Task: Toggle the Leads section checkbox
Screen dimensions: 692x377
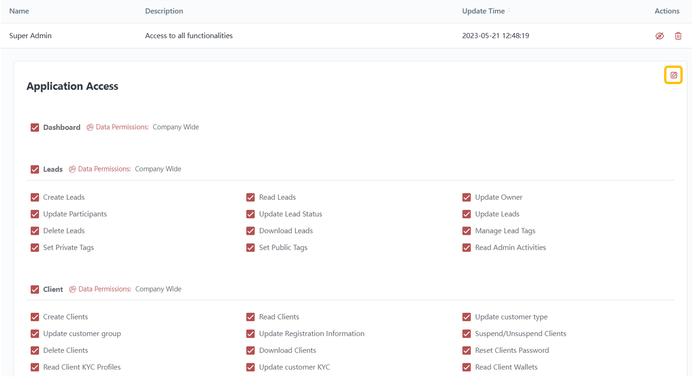Action: (x=35, y=169)
